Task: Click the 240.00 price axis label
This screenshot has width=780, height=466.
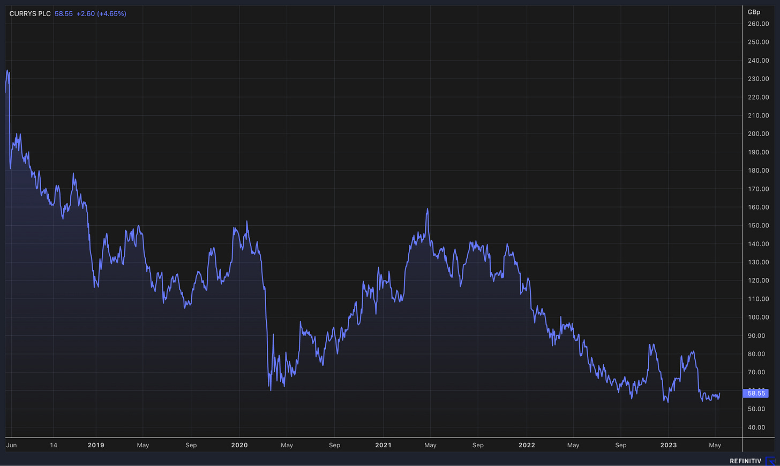Action: pyautogui.click(x=759, y=61)
